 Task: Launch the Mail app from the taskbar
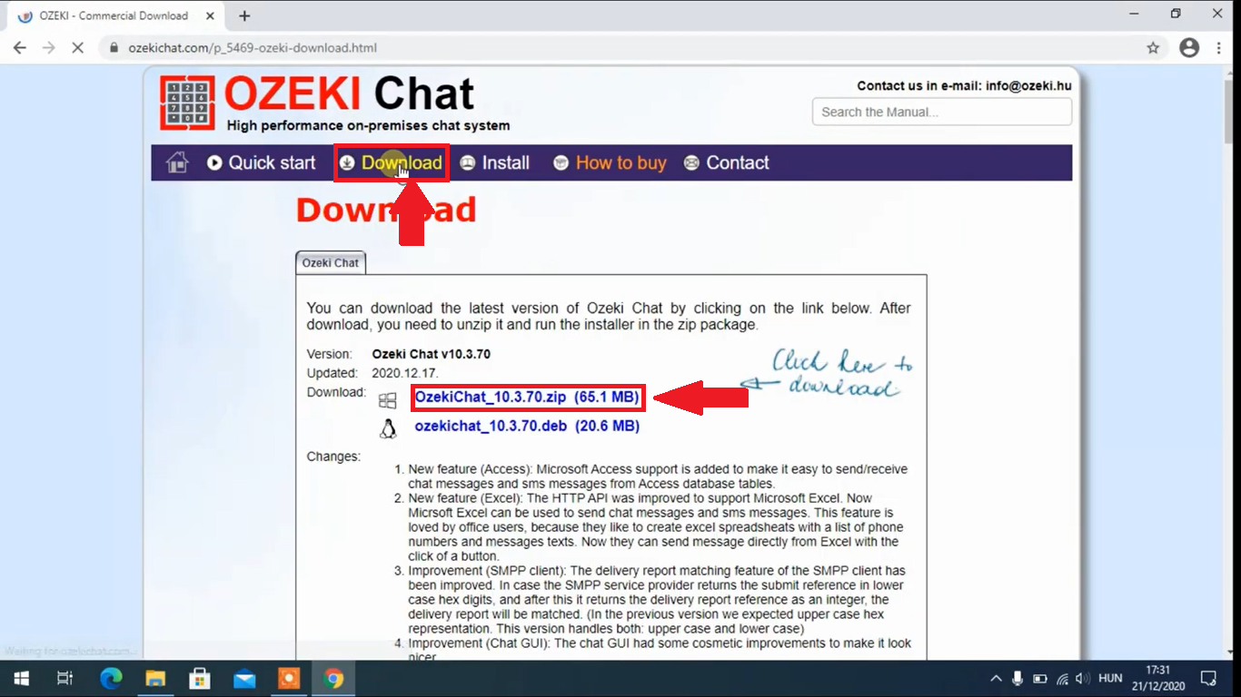tap(244, 678)
